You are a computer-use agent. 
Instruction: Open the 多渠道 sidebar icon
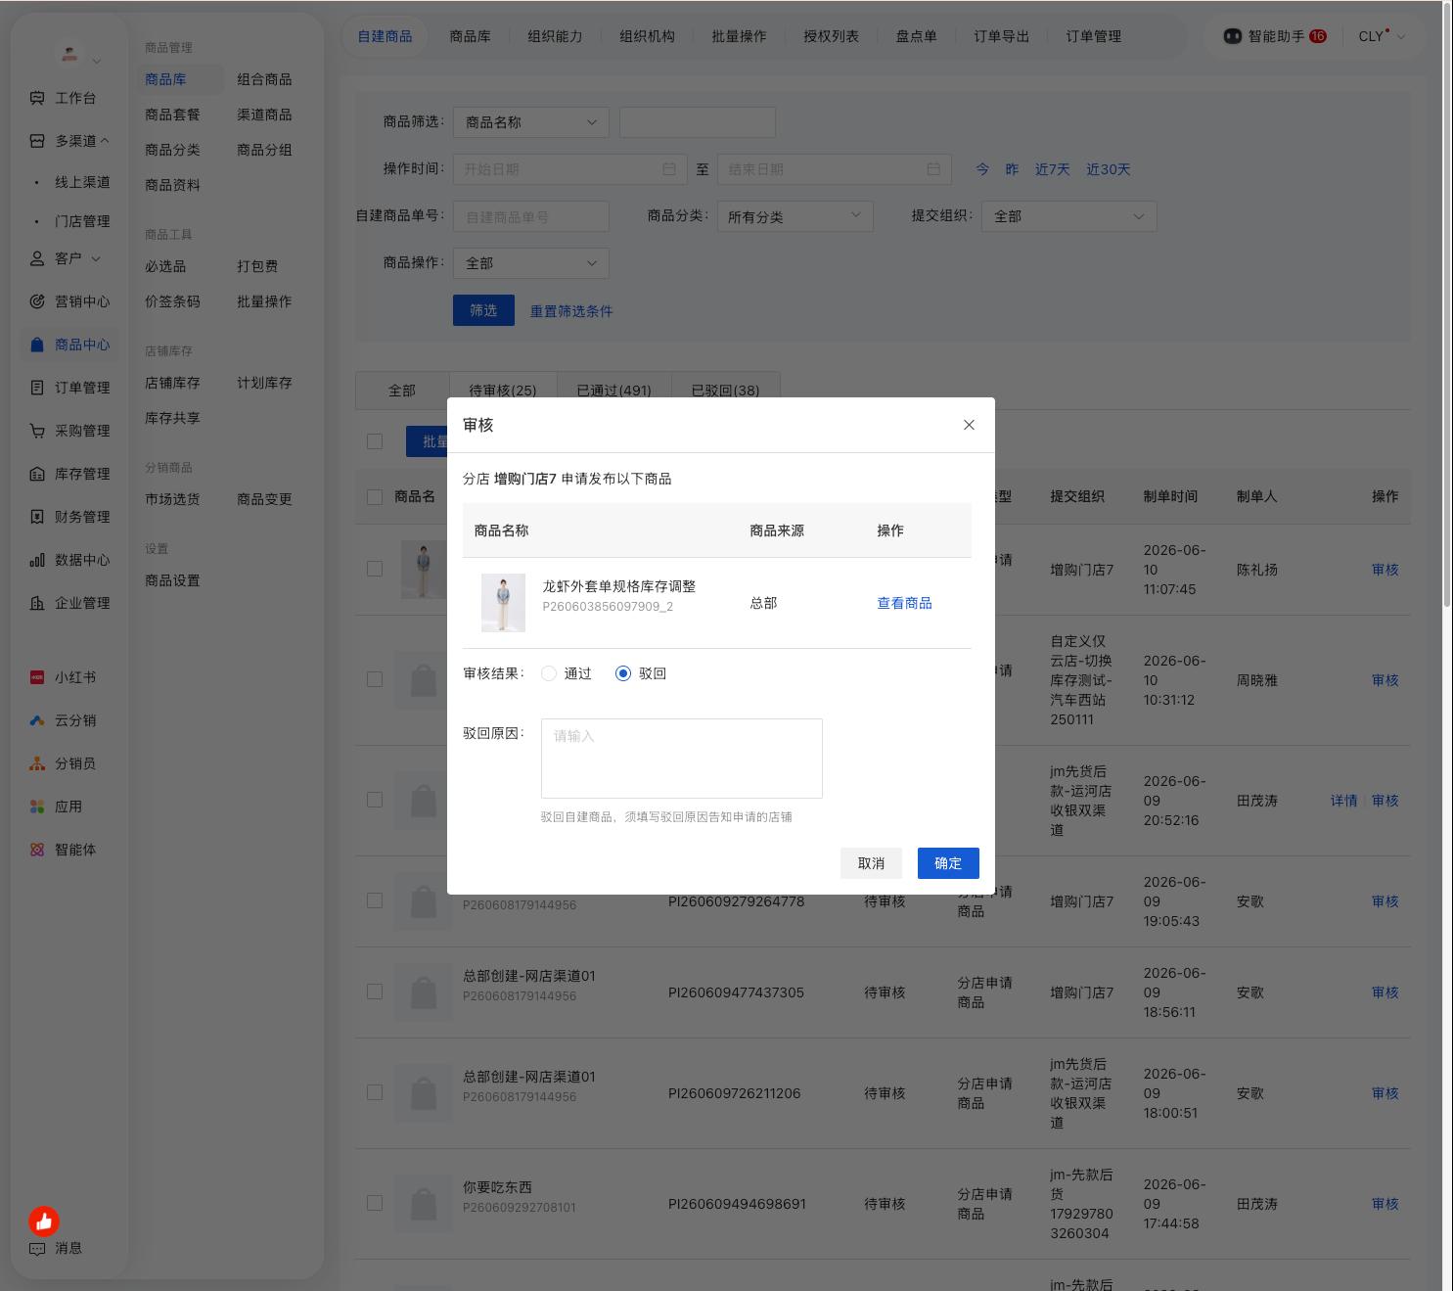point(37,141)
